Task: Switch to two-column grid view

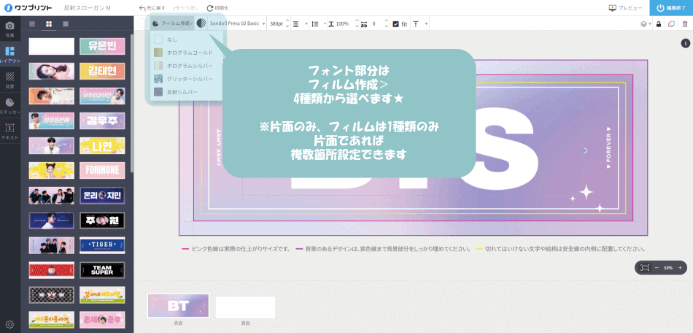Action: click(49, 24)
